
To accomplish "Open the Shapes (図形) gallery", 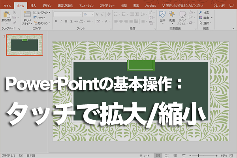I will pyautogui.click(x=162, y=17).
